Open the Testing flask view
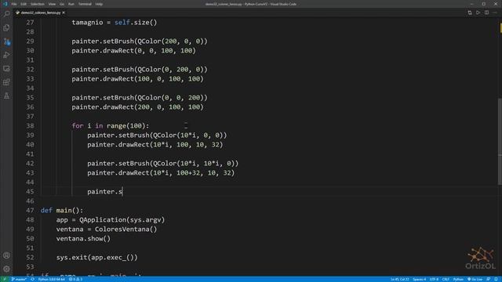502x282 pixels. pyautogui.click(x=6, y=96)
